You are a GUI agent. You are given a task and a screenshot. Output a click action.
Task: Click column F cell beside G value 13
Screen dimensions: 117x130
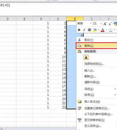tap(41, 69)
